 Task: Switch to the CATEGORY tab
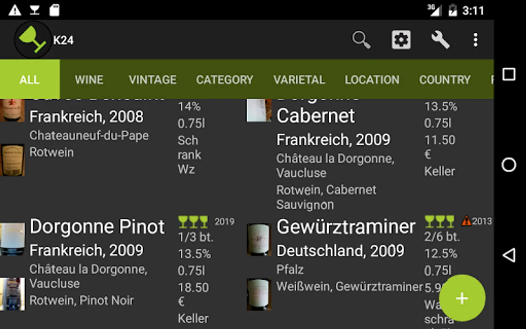[224, 79]
